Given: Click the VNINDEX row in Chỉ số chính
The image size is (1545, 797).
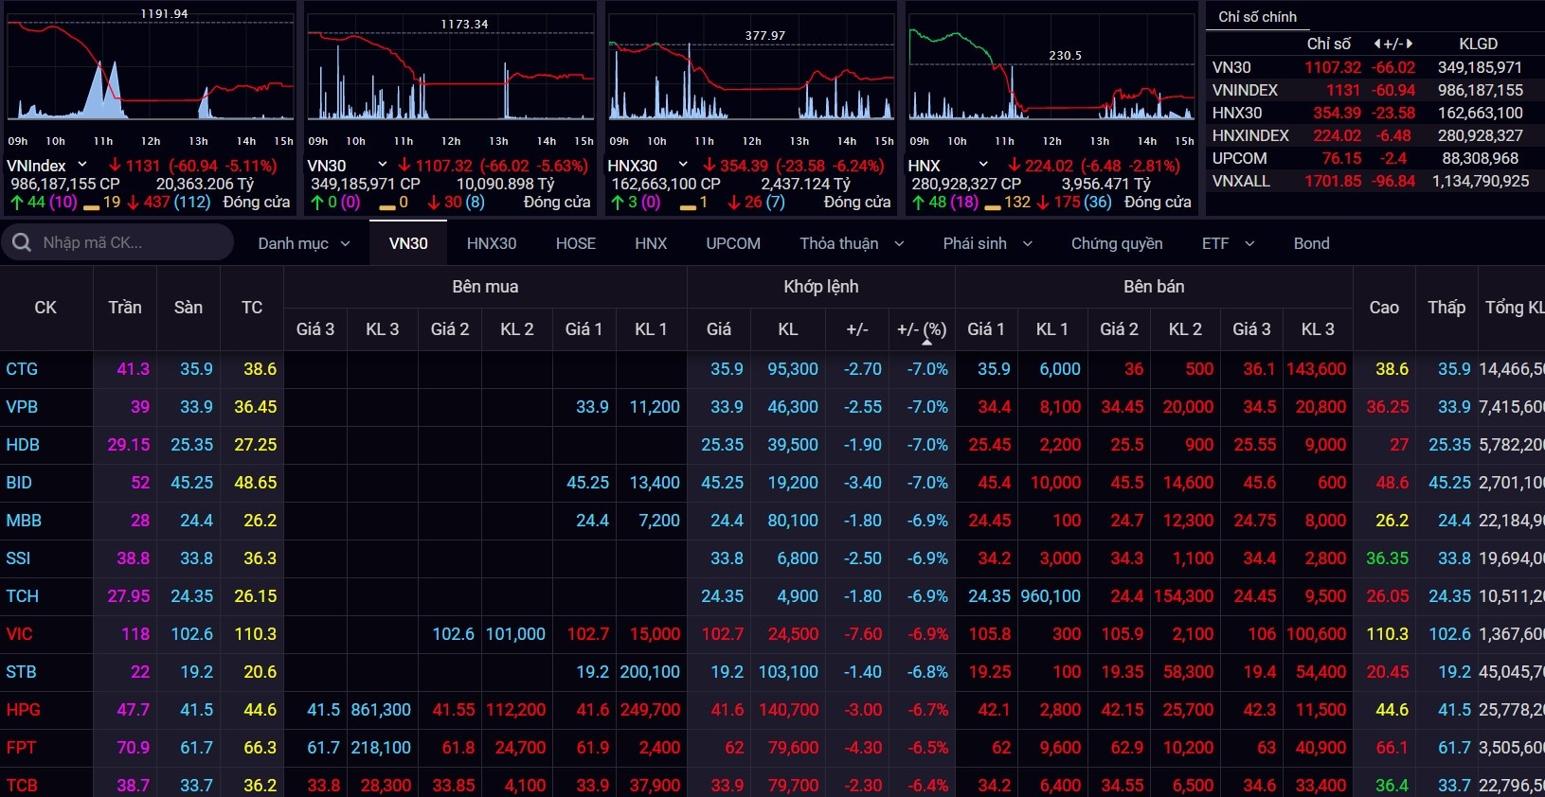Looking at the screenshot, I should [1245, 90].
